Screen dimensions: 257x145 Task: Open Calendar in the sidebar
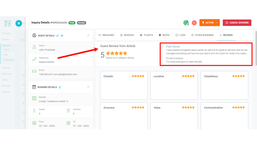point(6,33)
